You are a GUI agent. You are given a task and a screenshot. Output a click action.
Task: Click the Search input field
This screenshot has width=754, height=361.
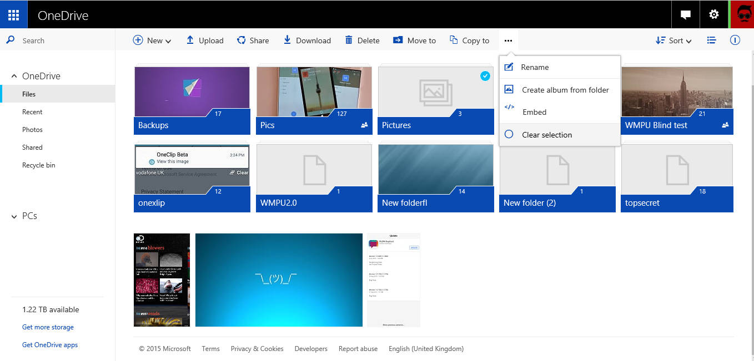point(61,40)
